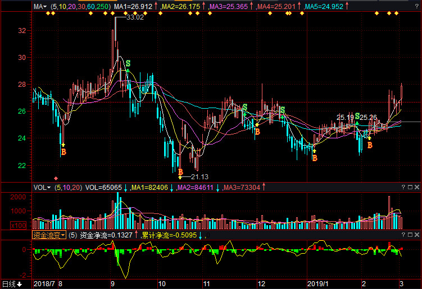The width and height of the screenshot is (422, 289).
Task: Click the MA4=25.201 value
Action: pos(276,6)
